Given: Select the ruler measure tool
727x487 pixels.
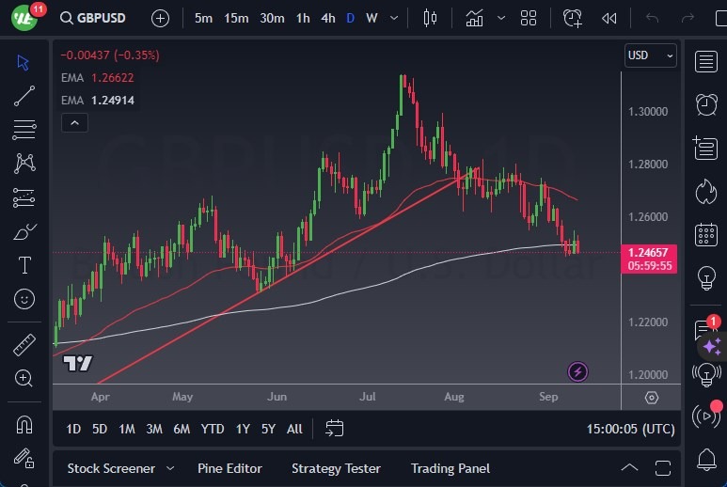Looking at the screenshot, I should (x=24, y=345).
